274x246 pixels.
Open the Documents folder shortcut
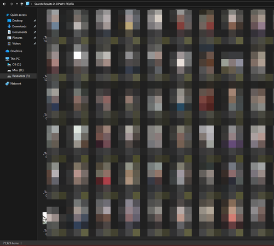click(20, 32)
